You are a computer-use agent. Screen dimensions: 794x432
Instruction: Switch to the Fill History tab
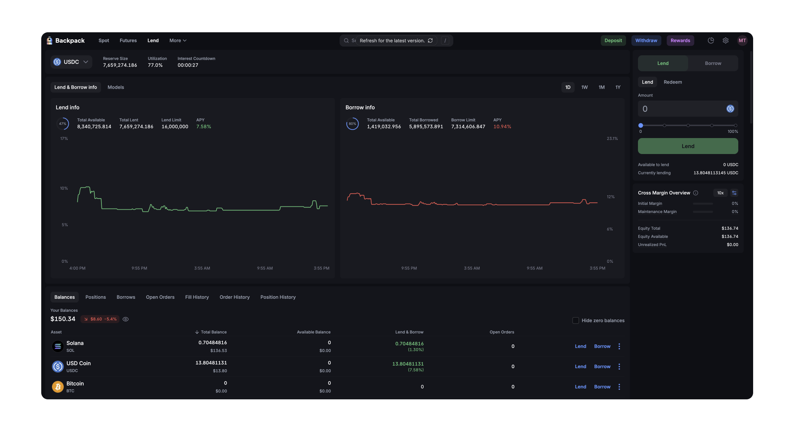[x=197, y=297]
